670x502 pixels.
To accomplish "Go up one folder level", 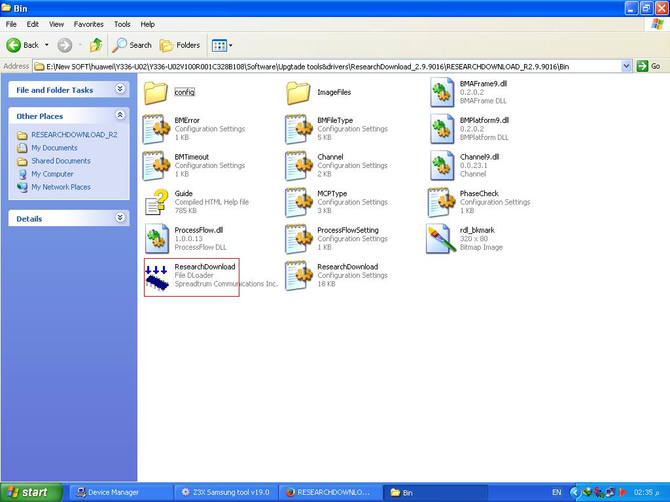I will pyautogui.click(x=96, y=45).
